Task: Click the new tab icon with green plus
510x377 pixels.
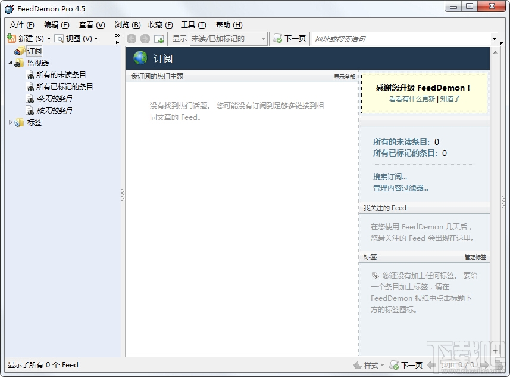Action: pyautogui.click(x=159, y=39)
